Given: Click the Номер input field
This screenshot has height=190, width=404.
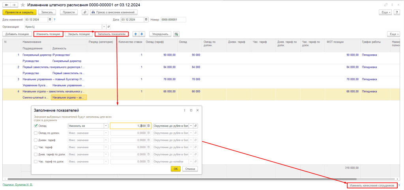Looking at the screenshot, I should click(x=173, y=19).
